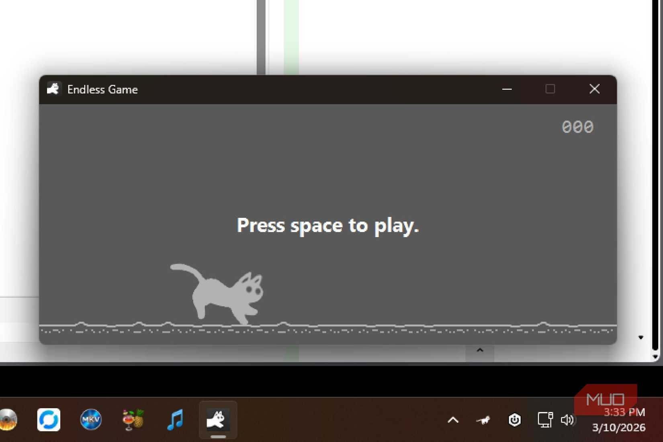Click the small down arrow on the right edge

click(641, 338)
